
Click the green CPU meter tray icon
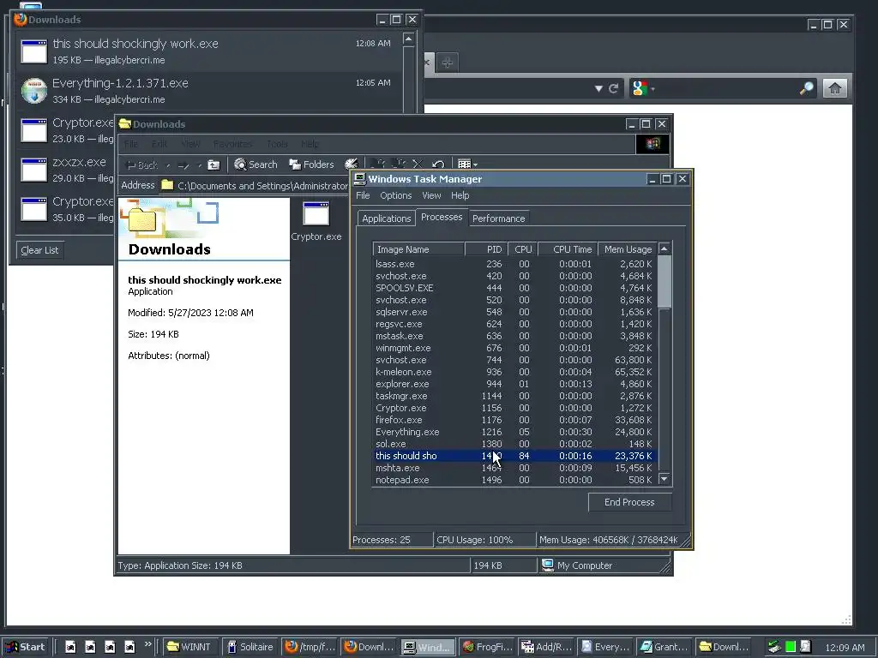(x=790, y=647)
